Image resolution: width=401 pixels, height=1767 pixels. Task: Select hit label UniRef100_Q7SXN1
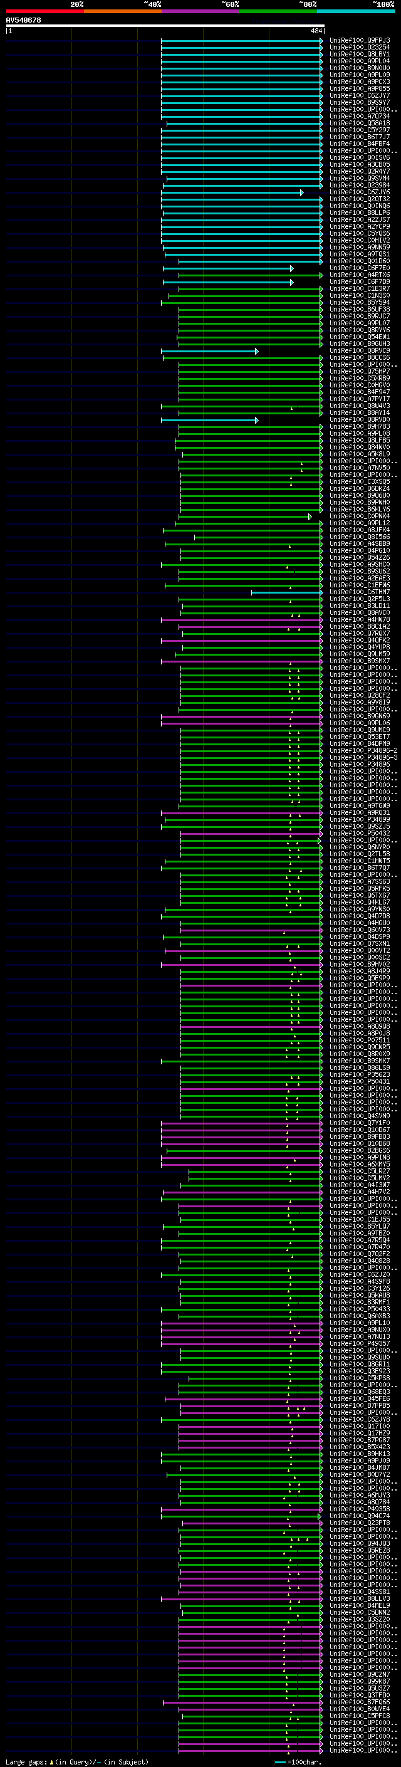tap(359, 944)
